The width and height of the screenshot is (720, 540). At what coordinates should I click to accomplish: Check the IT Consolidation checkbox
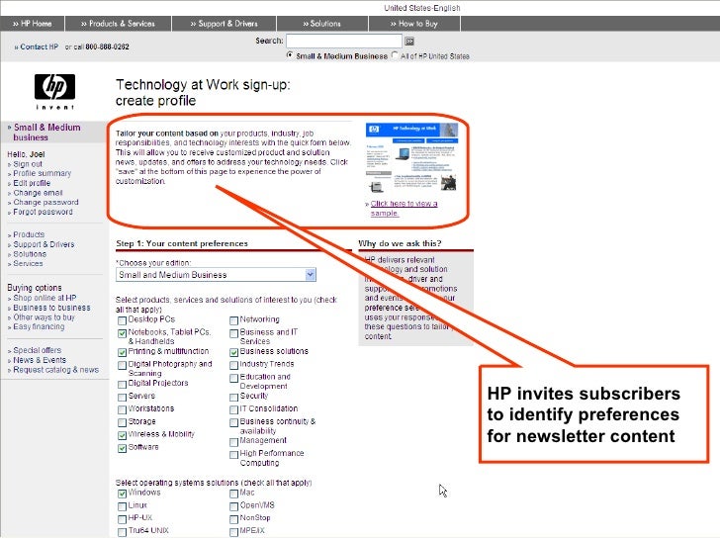pos(233,409)
